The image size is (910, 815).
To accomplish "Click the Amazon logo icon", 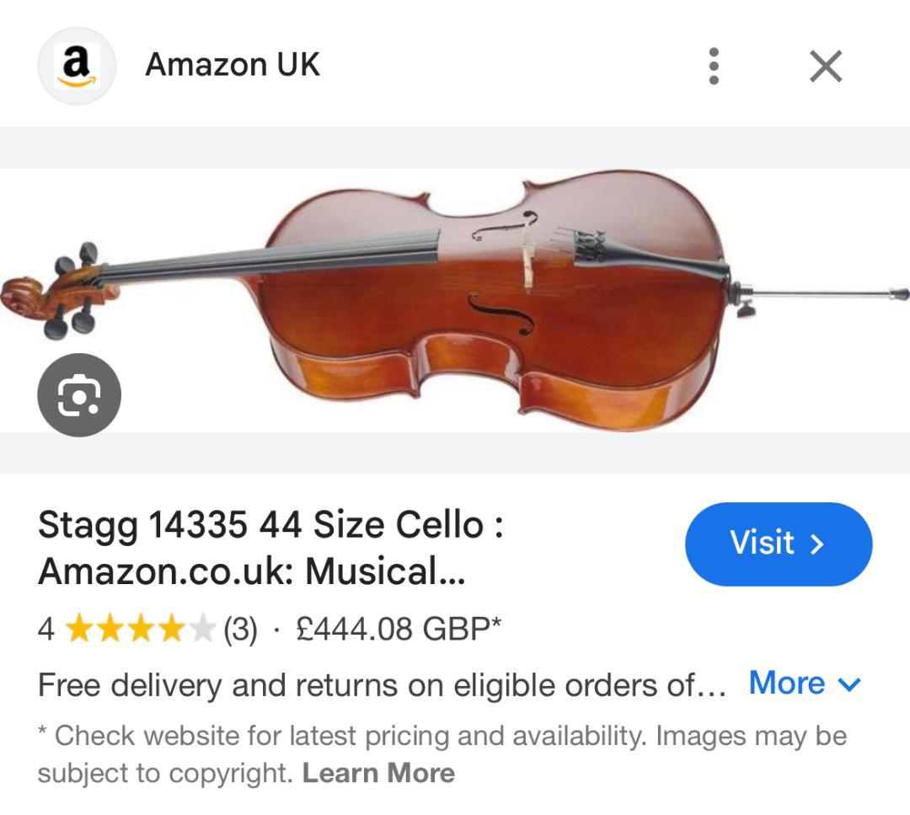I will (76, 66).
